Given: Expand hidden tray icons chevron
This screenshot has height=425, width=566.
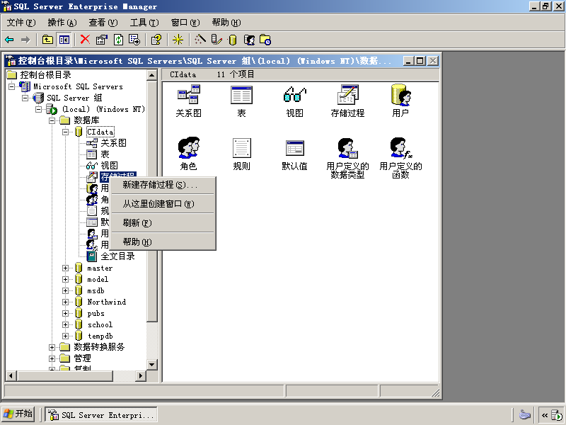Looking at the screenshot, I should tap(544, 415).
